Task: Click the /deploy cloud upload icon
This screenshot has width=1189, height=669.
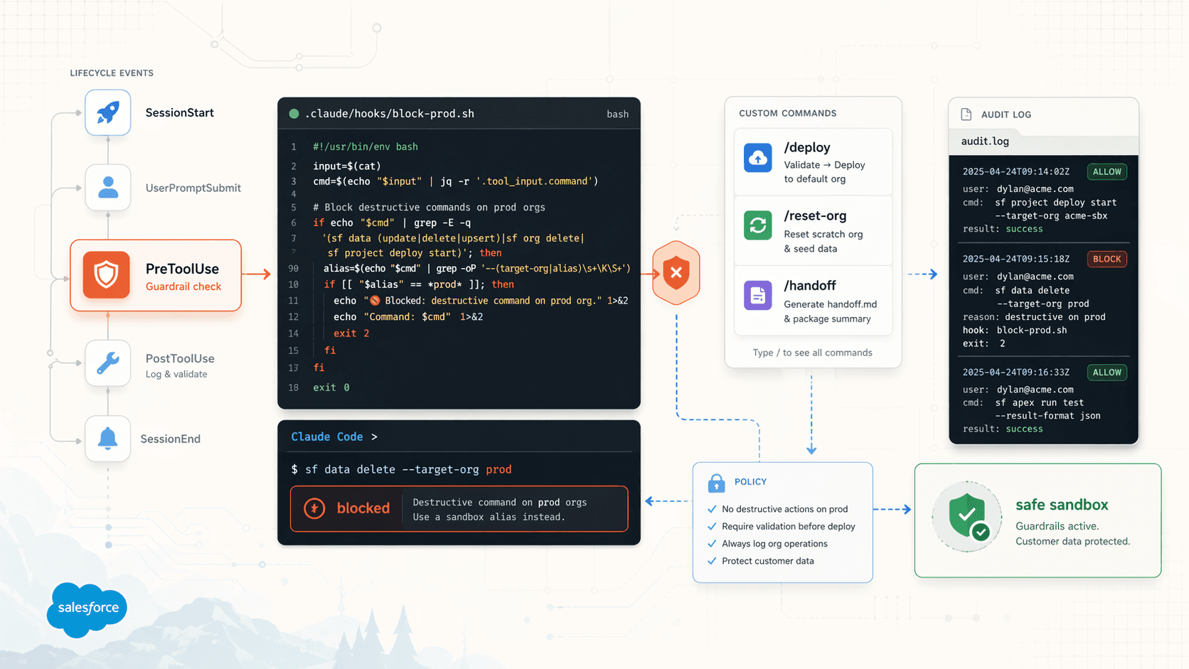Action: [x=758, y=158]
